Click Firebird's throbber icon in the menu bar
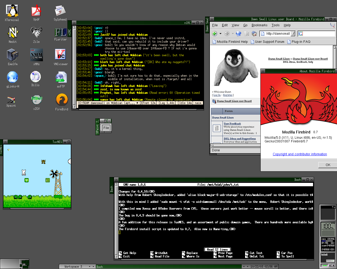Screen dimensions: 337x269 tap(333, 25)
